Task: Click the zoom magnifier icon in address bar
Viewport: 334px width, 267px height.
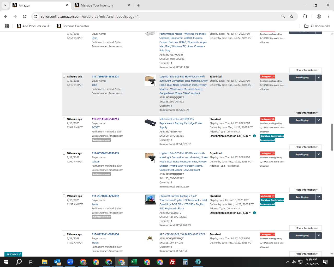Action: pos(283,16)
